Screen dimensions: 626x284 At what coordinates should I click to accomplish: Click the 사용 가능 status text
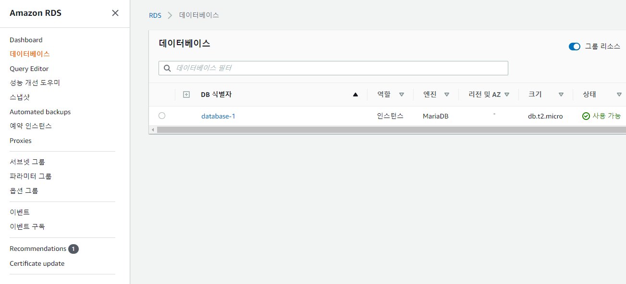coord(606,116)
